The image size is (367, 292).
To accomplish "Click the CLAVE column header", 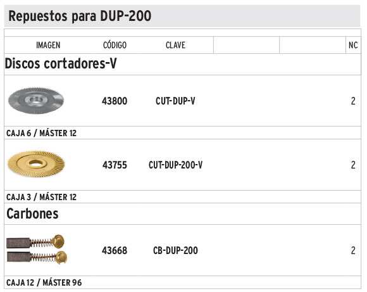I will (175, 45).
